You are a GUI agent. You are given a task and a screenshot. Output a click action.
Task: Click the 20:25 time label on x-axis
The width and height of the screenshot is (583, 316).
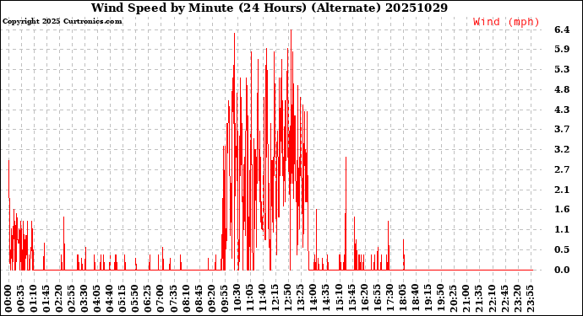click(x=453, y=299)
